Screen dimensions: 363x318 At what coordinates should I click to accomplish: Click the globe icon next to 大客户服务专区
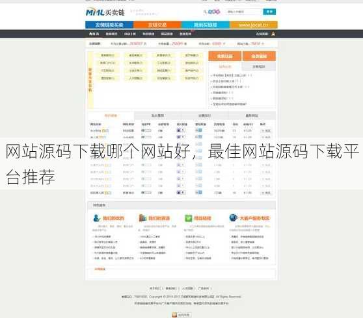pos(234,217)
